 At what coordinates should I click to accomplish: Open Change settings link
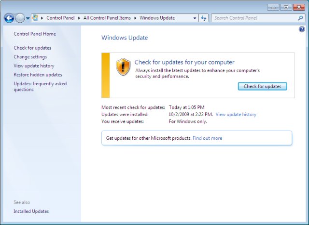click(30, 57)
